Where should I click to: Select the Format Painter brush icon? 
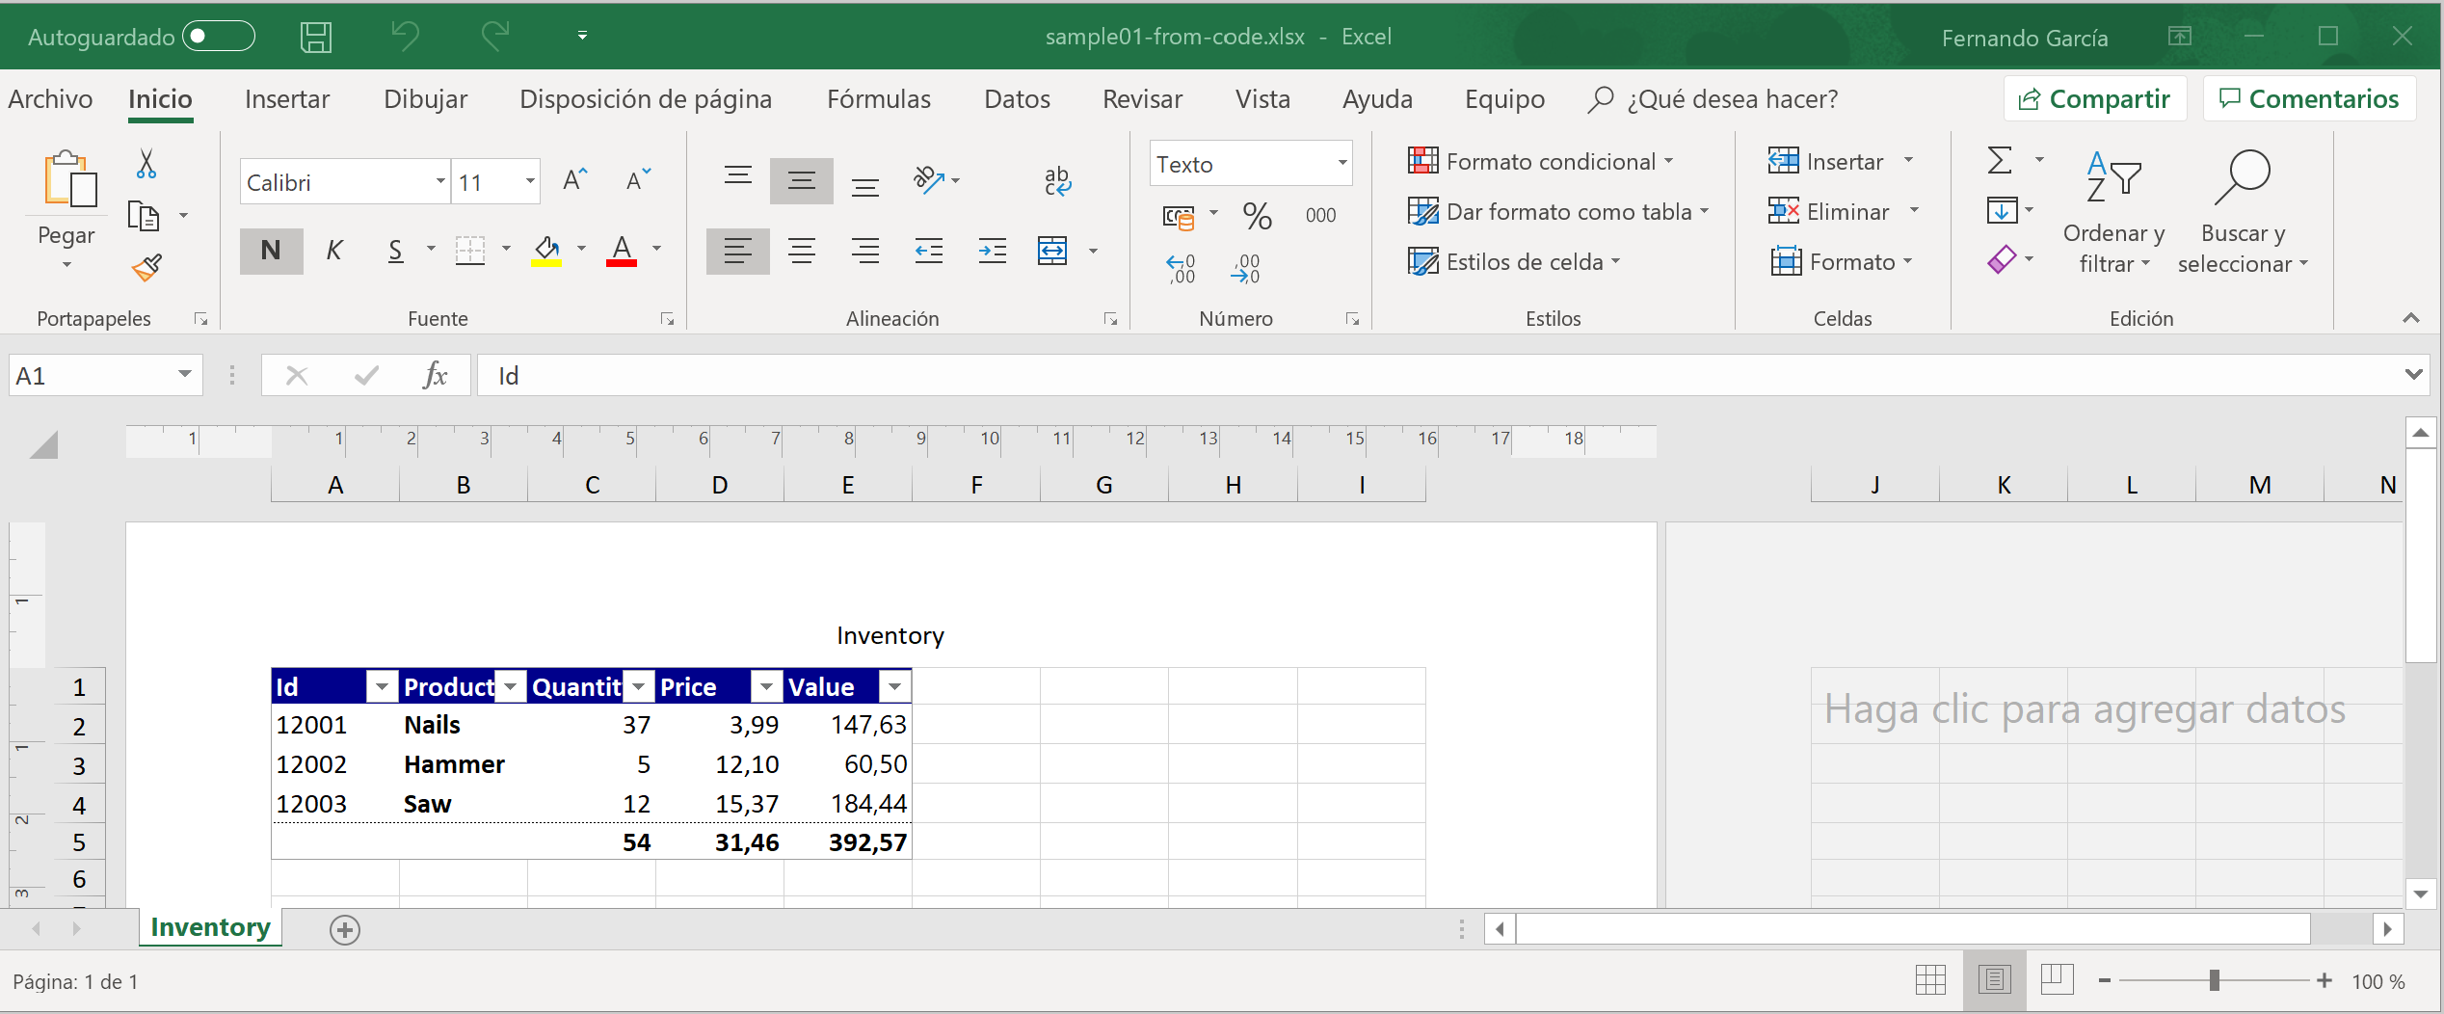point(146,267)
